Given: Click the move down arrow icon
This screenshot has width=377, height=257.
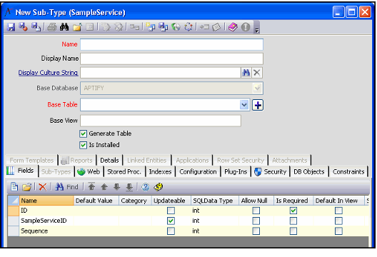Looking at the screenshot, I should point(116,187).
